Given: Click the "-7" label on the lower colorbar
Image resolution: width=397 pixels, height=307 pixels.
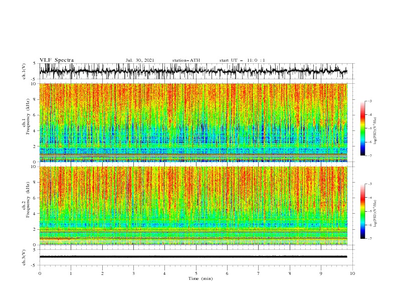Looking at the screenshot, I should pos(369,239).
